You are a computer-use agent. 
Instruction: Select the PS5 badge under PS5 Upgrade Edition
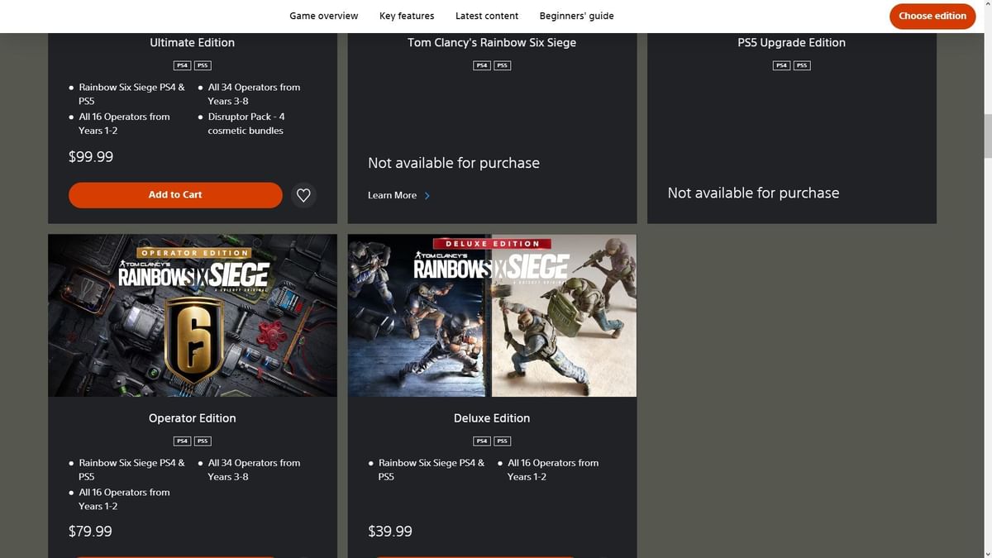tap(801, 64)
